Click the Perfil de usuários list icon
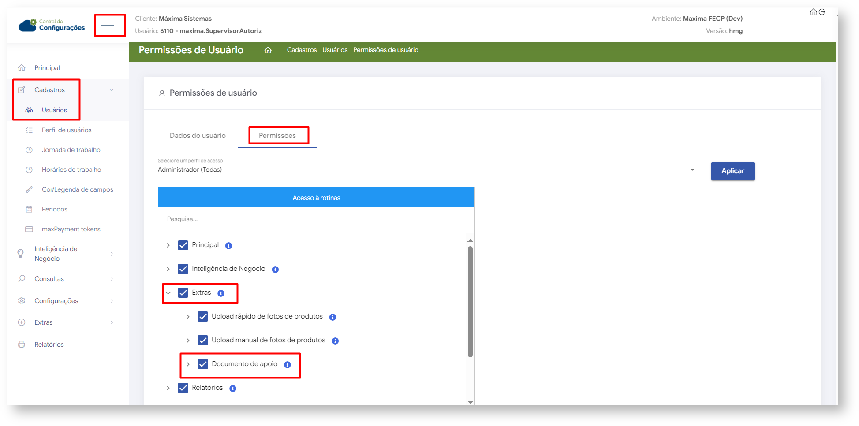Screen dimensions: 859x426 pyautogui.click(x=29, y=130)
